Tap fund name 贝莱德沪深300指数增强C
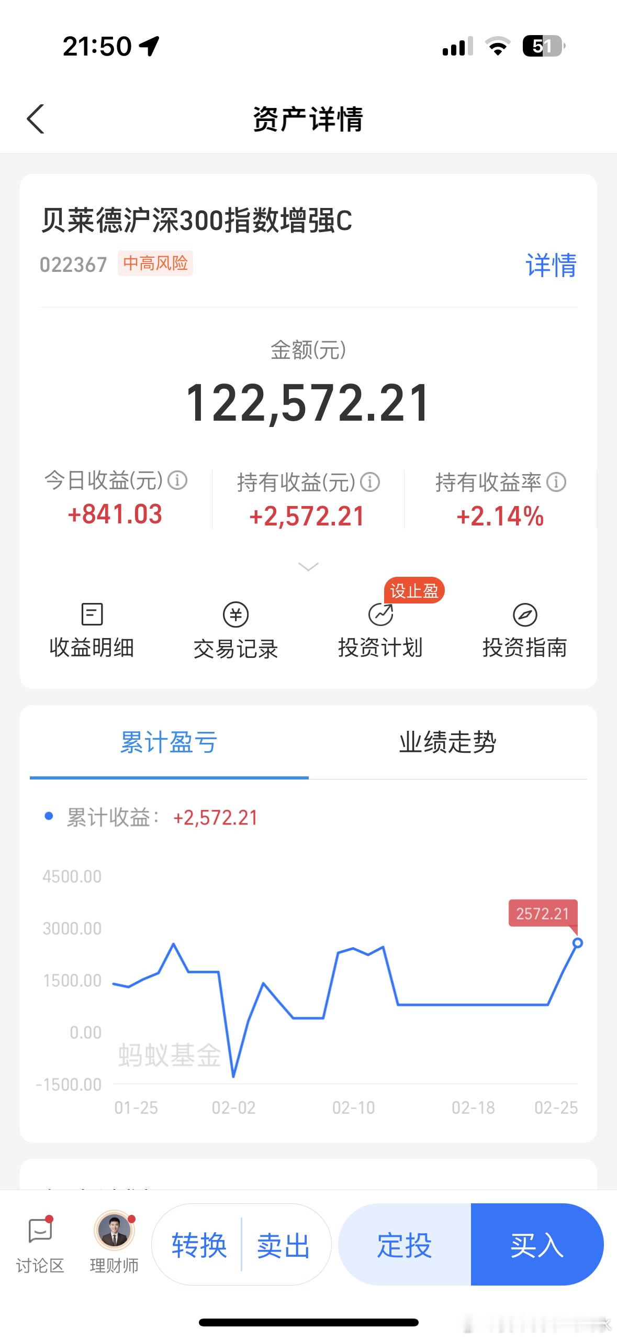Viewport: 617px width, 1339px height. 197,220
